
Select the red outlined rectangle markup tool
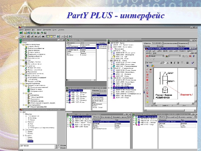pyautogui.click(x=147, y=77)
